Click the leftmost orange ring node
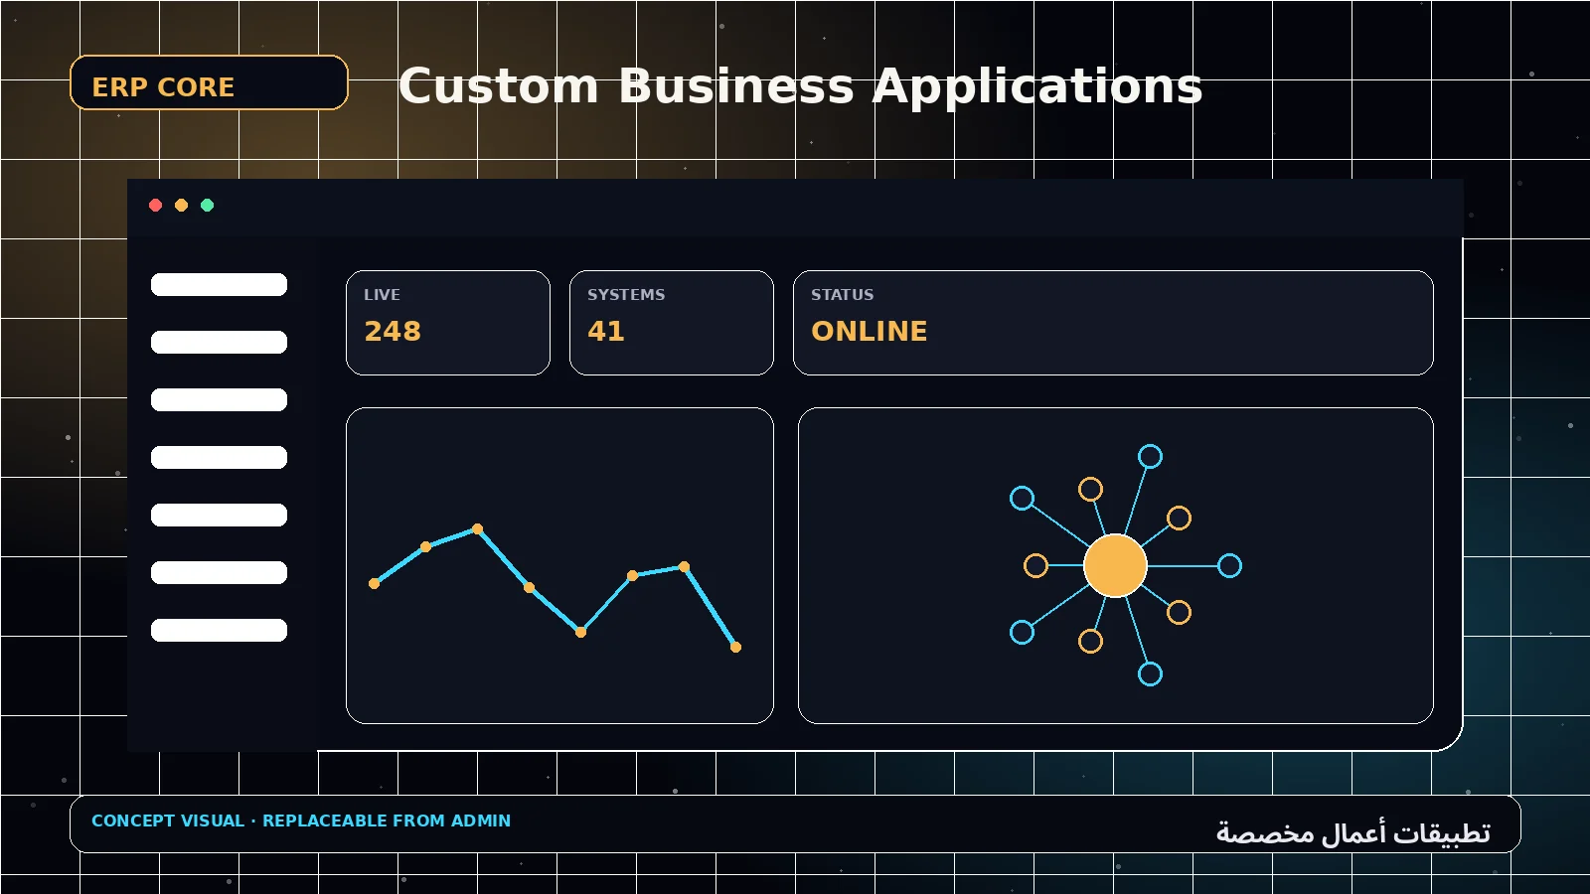The width and height of the screenshot is (1590, 894). pyautogui.click(x=1035, y=565)
